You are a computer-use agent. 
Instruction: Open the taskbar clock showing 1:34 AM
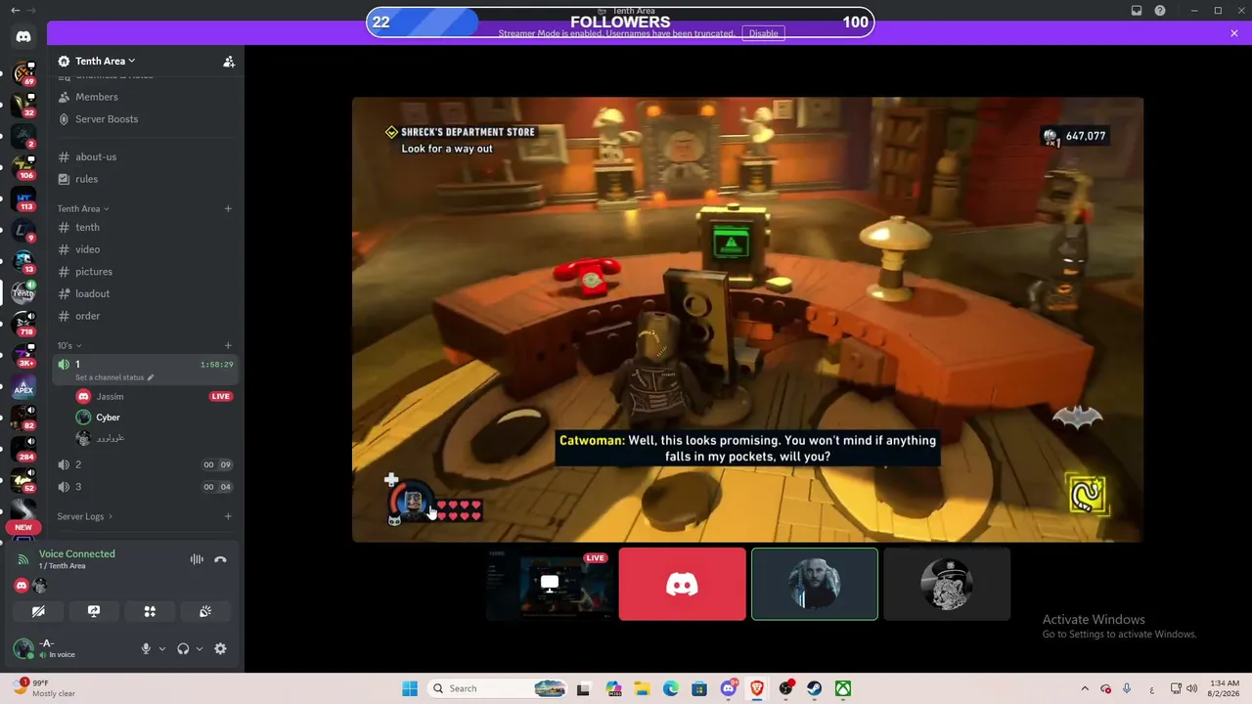[x=1224, y=688]
